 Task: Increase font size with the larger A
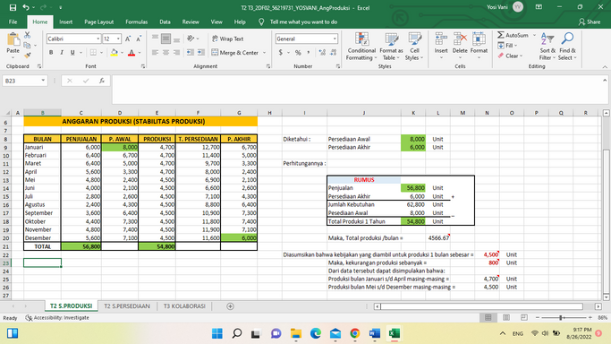(x=127, y=39)
